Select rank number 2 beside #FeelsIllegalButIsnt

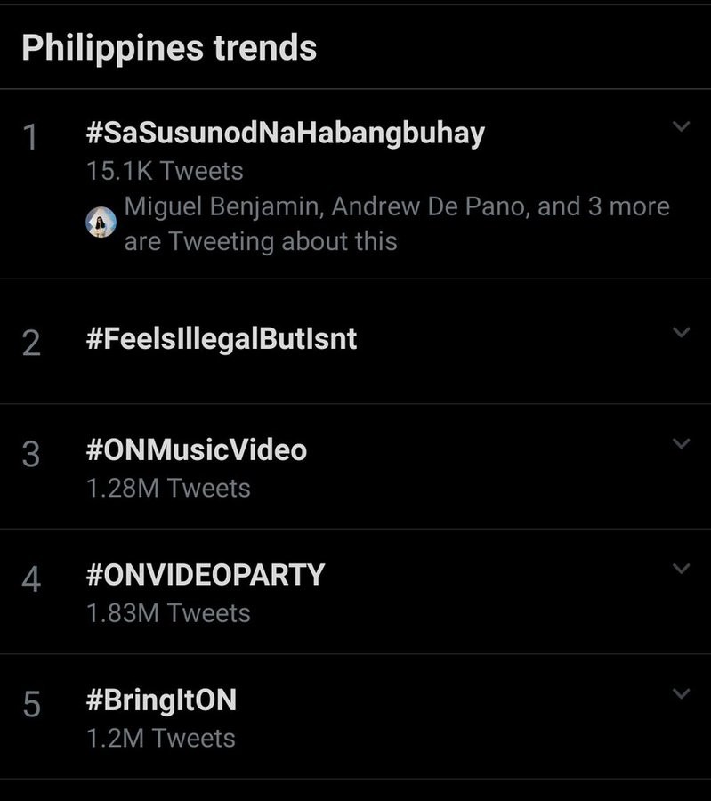point(31,343)
